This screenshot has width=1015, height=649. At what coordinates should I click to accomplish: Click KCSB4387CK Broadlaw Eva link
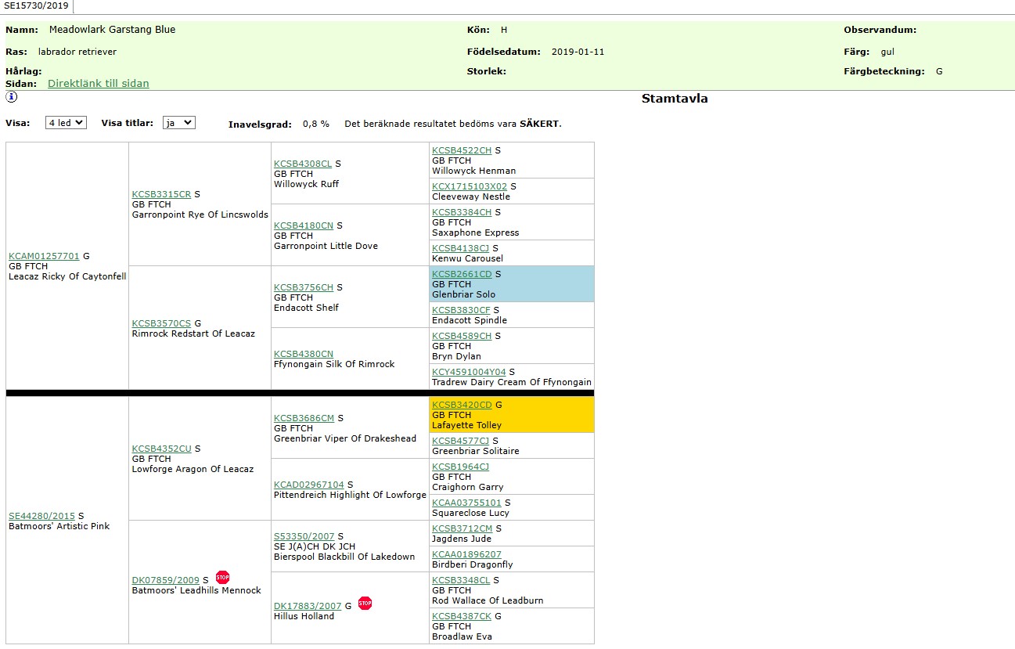pyautogui.click(x=462, y=616)
